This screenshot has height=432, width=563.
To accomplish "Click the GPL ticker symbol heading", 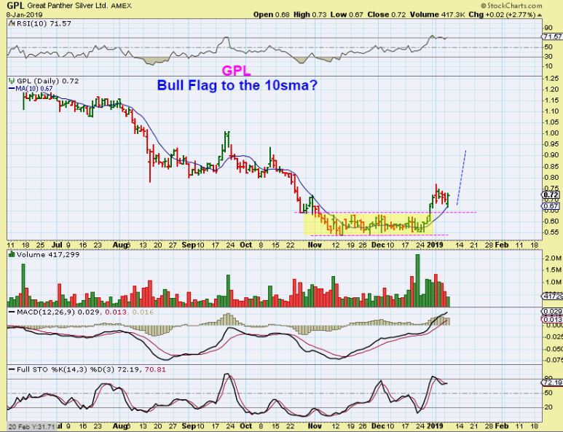I will coord(15,5).
